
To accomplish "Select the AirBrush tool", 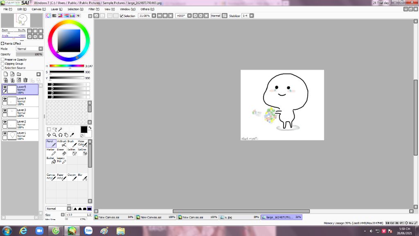I will tap(61, 143).
